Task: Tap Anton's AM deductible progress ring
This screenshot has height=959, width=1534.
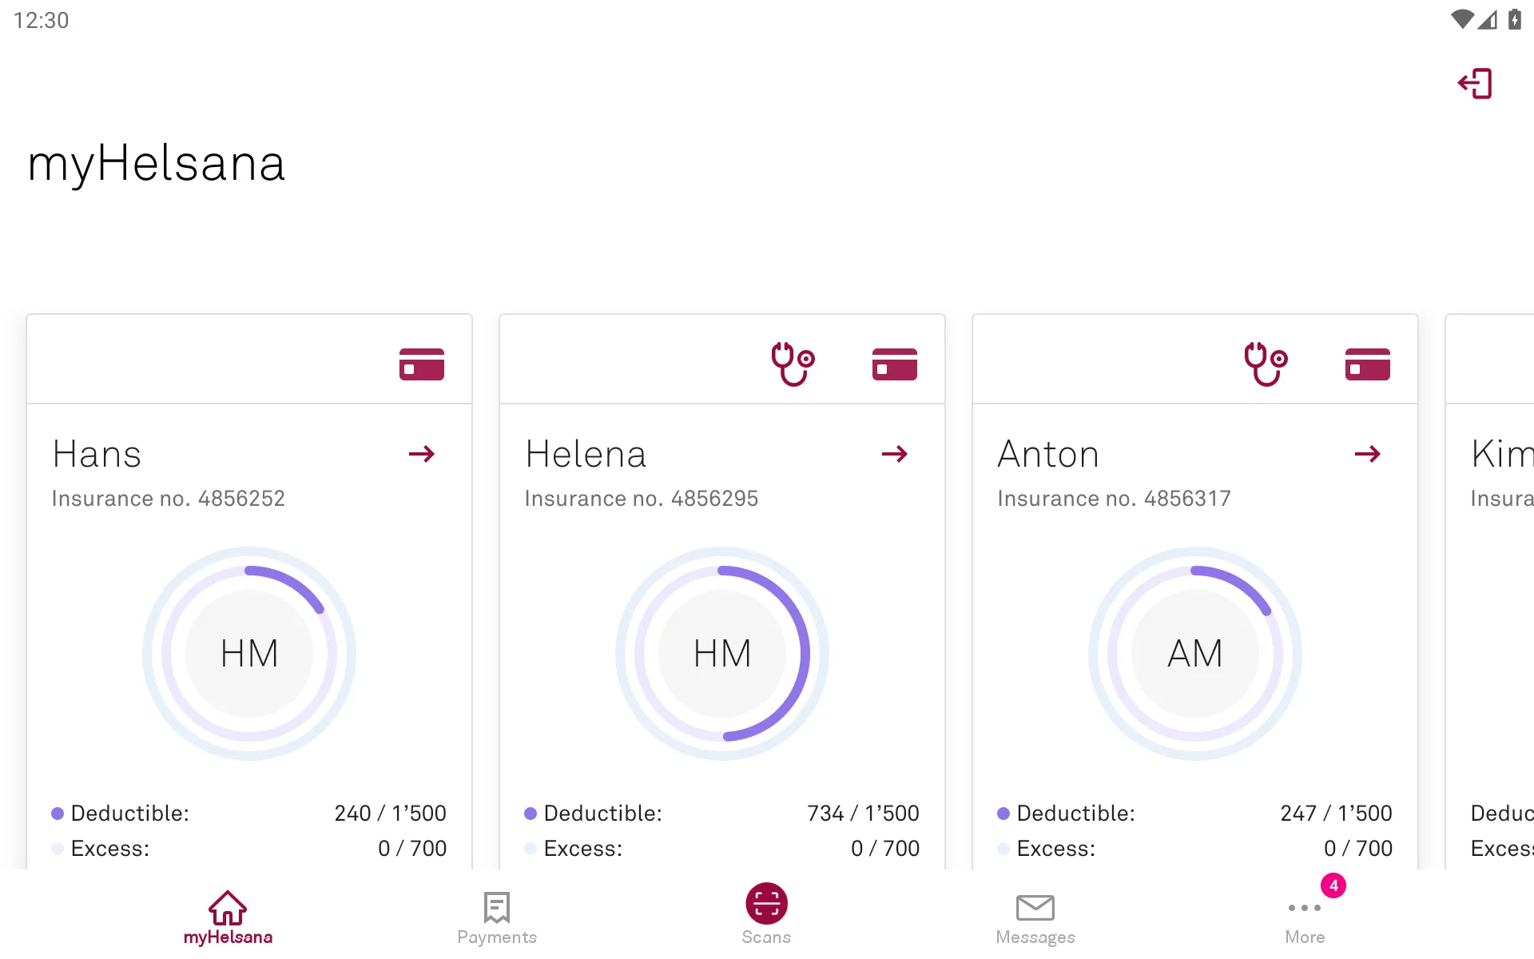Action: (1195, 654)
